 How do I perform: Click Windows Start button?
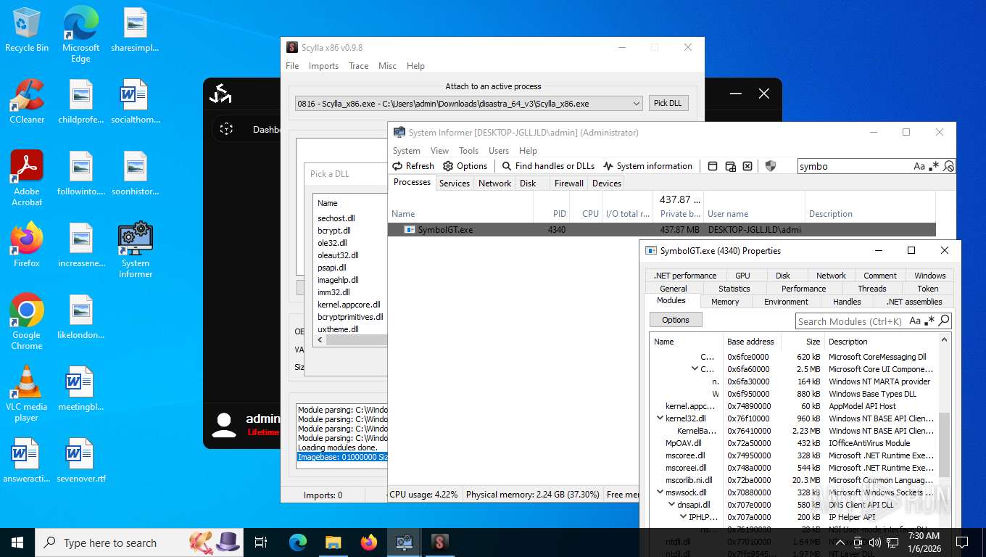(17, 542)
